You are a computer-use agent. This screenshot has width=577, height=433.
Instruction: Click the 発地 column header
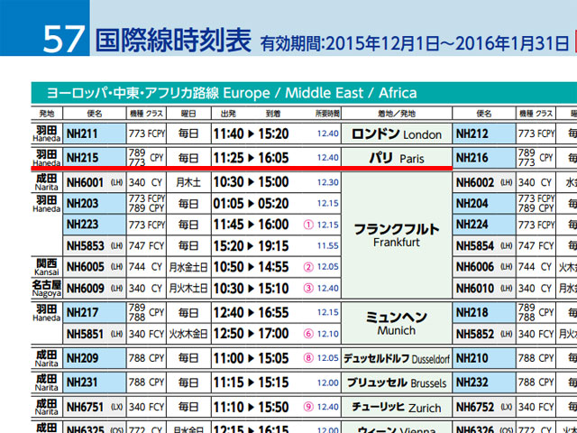tap(47, 114)
